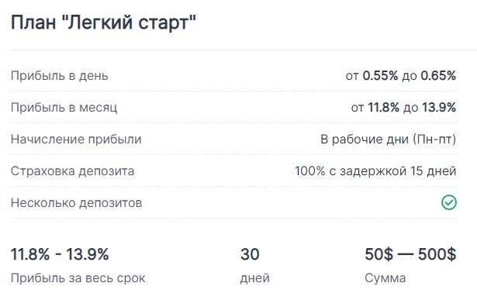Click the divider line under the plan title
Viewport: 477px width, 307px height.
[244, 50]
